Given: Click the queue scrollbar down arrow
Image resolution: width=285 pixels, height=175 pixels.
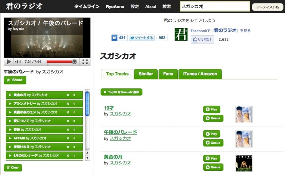Looking at the screenshot, I should 87,158.
